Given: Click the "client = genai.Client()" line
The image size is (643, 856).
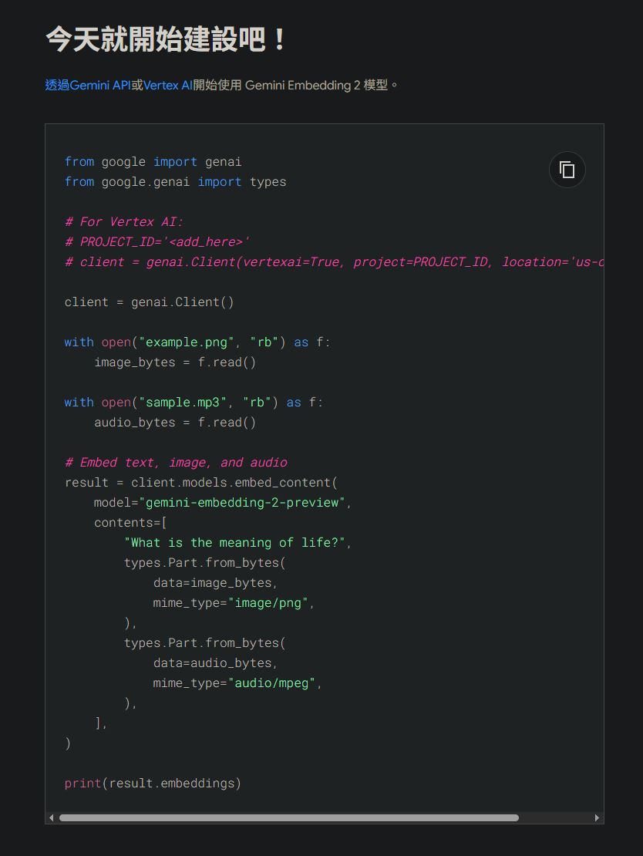Looking at the screenshot, I should coord(149,302).
